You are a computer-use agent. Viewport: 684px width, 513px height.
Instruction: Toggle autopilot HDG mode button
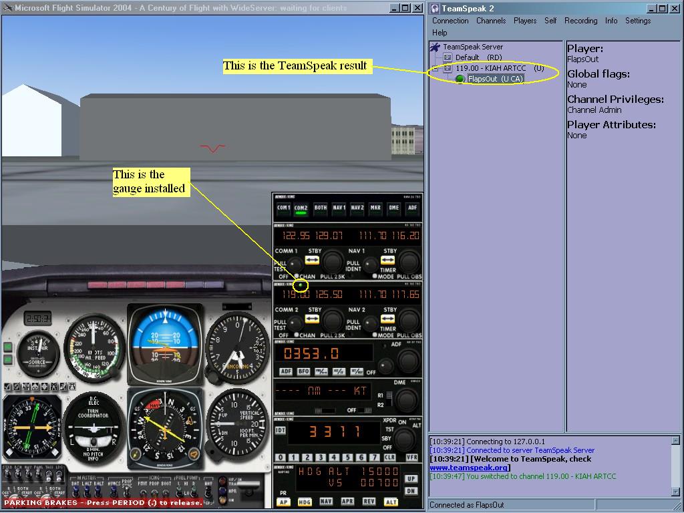(x=305, y=502)
